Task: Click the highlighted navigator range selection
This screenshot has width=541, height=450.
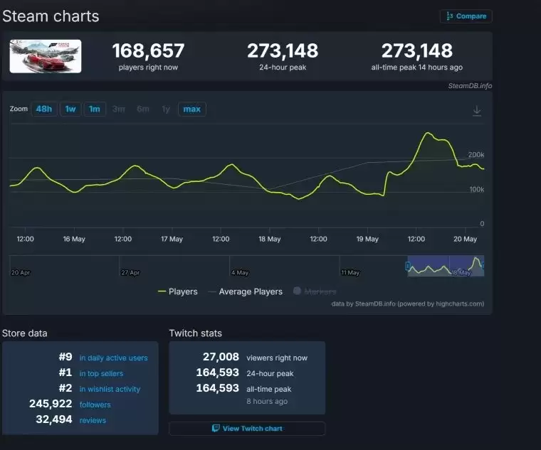Action: coord(446,266)
